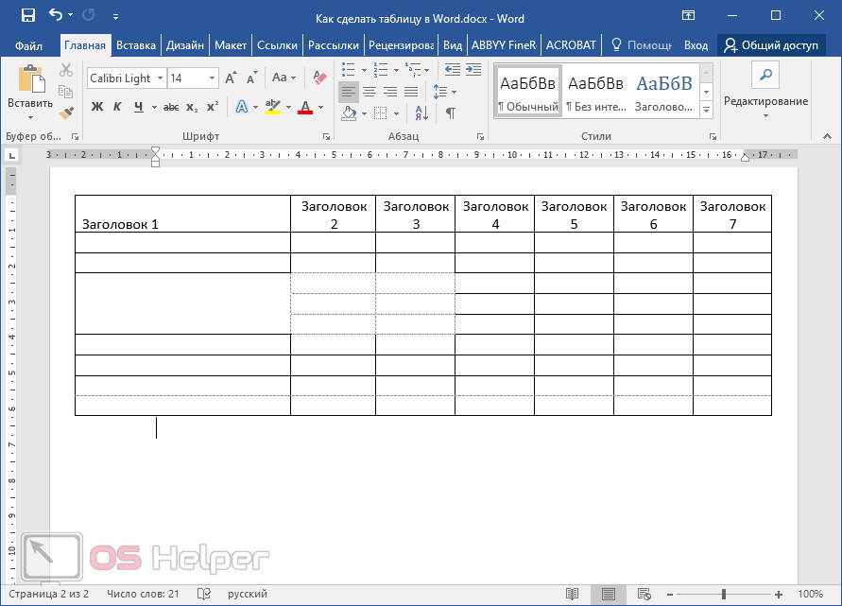This screenshot has width=842, height=606.
Task: Switch to the Дизайн tab
Action: click(185, 45)
